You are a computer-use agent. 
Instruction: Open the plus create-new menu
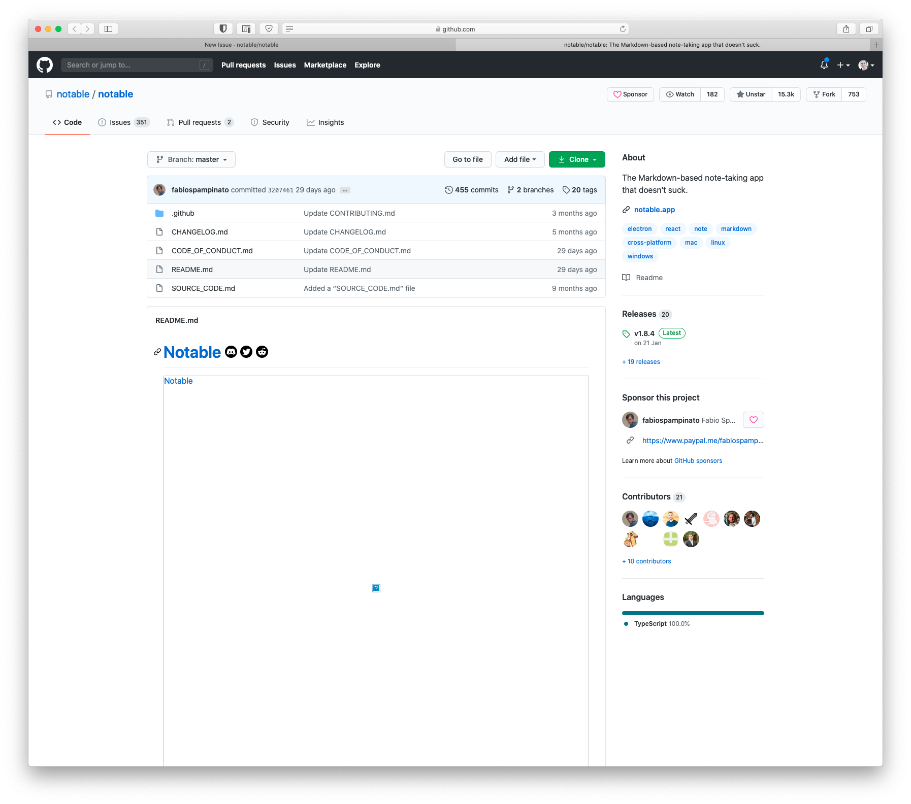pyautogui.click(x=843, y=65)
